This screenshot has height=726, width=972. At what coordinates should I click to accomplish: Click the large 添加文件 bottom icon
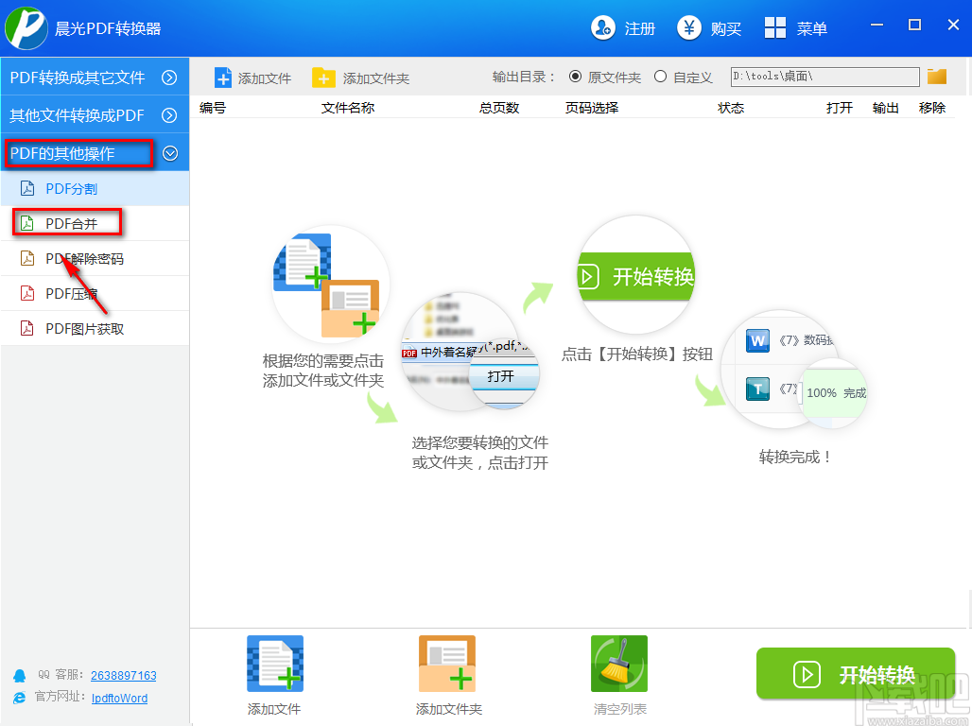click(x=275, y=664)
